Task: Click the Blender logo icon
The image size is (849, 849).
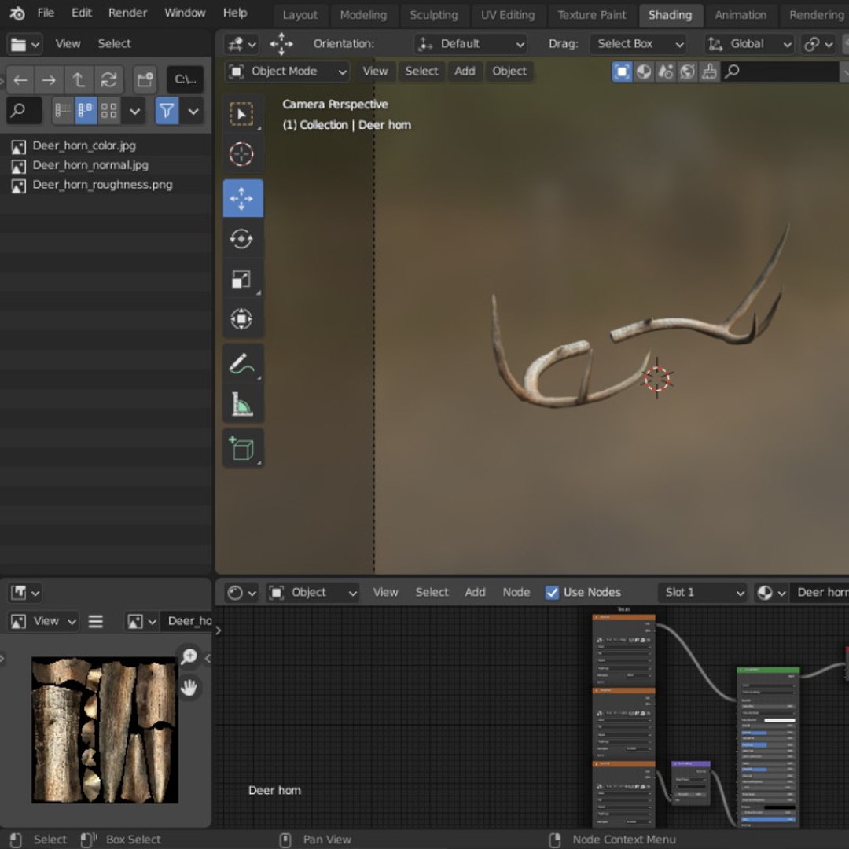Action: (17, 13)
